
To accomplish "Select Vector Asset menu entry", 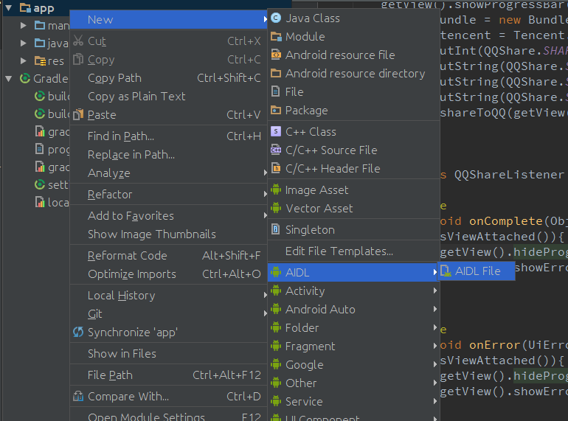I will [319, 208].
